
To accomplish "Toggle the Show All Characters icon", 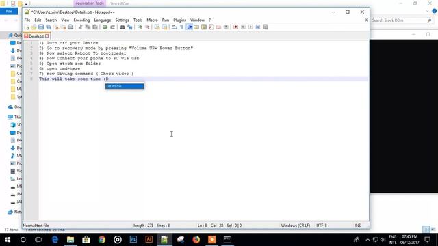I will pos(181,27).
